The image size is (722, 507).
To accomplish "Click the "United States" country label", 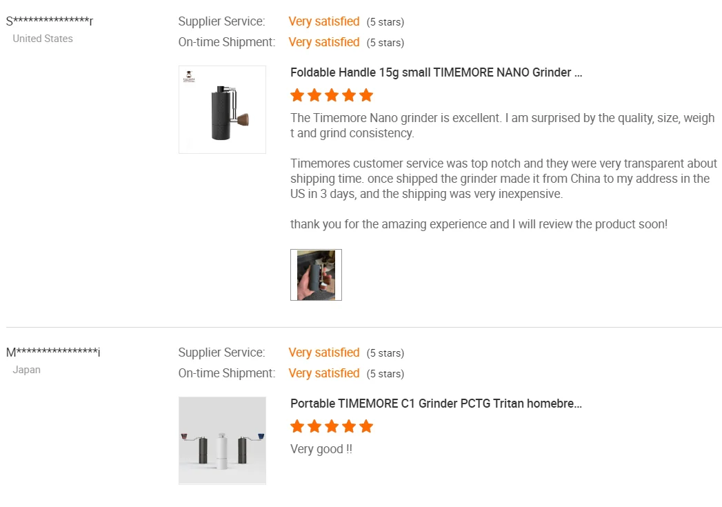I will point(43,39).
